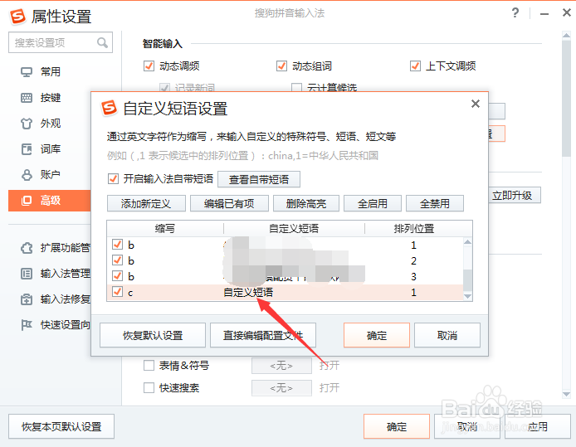The width and height of the screenshot is (576, 447).
Task: Open the 账户 person icon in sidebar
Action: (27, 175)
